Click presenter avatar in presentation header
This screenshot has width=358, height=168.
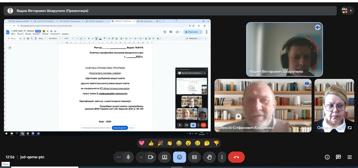[10, 11]
